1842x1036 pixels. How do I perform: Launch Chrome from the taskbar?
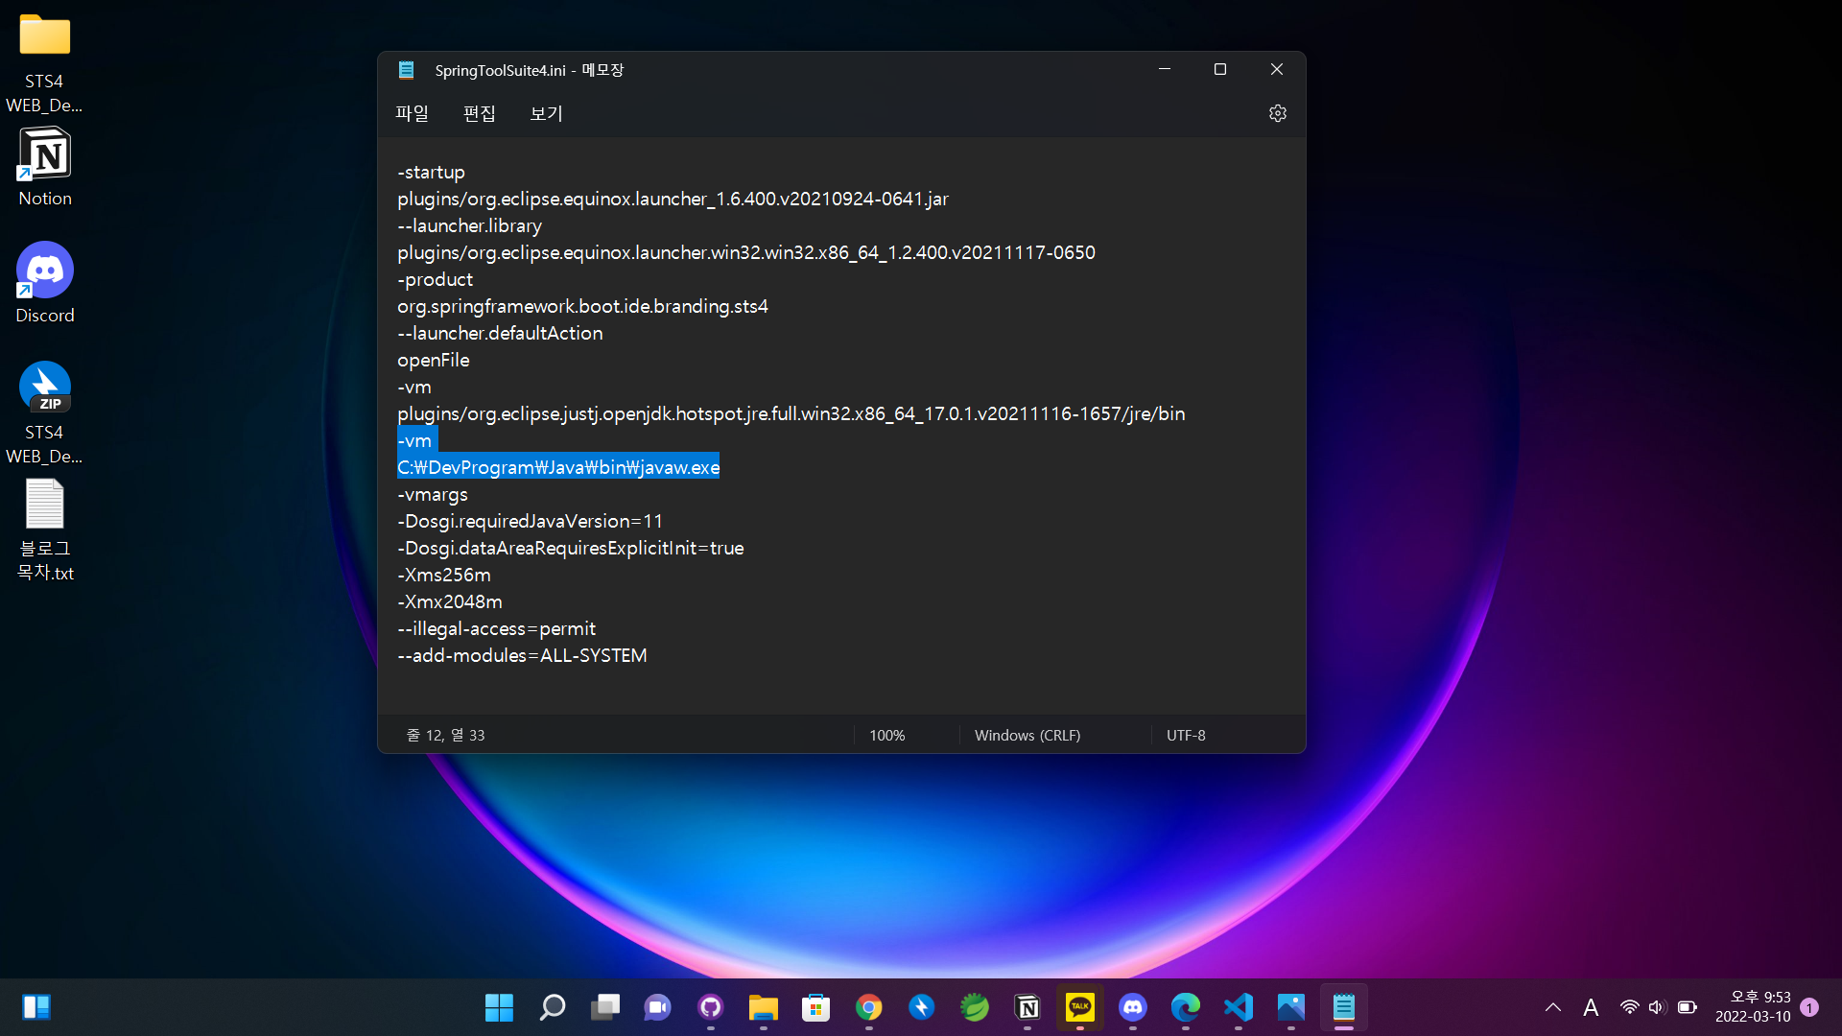tap(869, 1007)
